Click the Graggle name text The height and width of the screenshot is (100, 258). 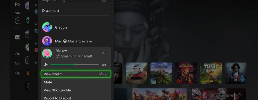[61, 27]
